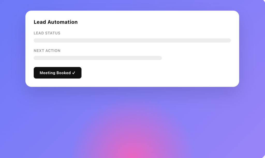The image size is (265, 158).
Task: Click the Lead Automation heading
Action: coord(56,22)
